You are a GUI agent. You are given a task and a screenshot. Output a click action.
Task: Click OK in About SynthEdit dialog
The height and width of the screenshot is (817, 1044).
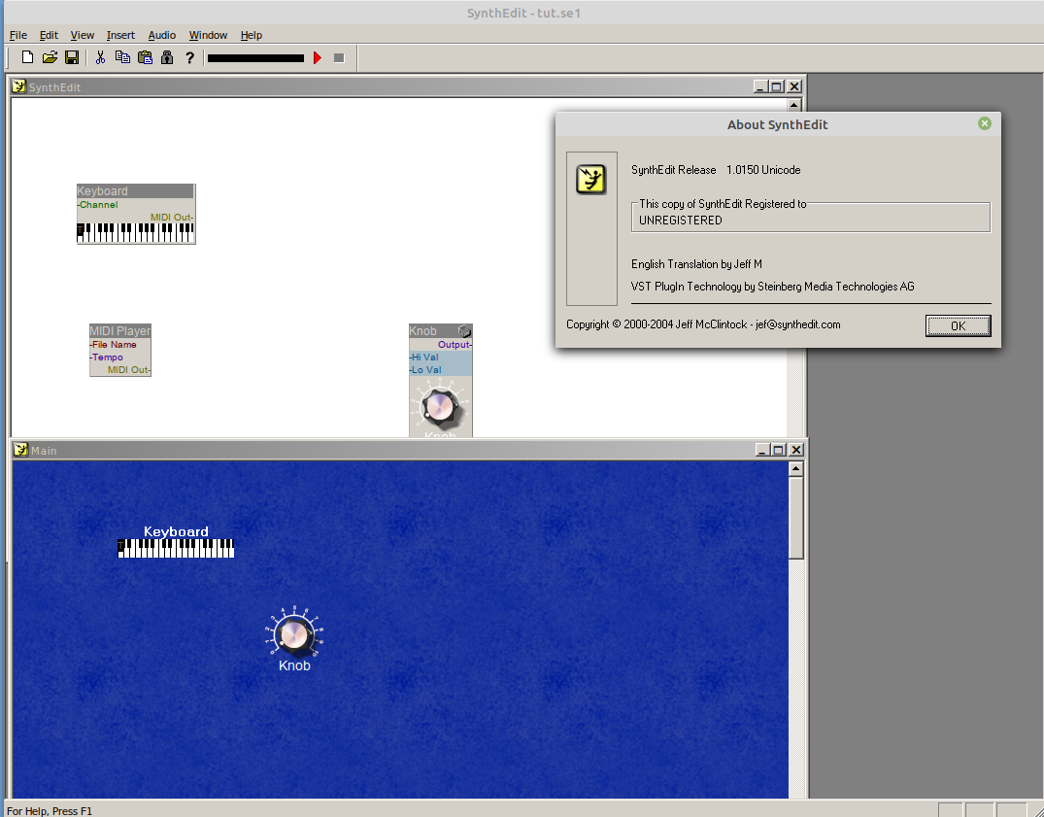coord(959,325)
